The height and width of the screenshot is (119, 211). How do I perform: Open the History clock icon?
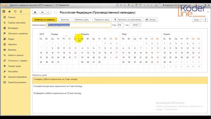pyautogui.click(x=15, y=12)
